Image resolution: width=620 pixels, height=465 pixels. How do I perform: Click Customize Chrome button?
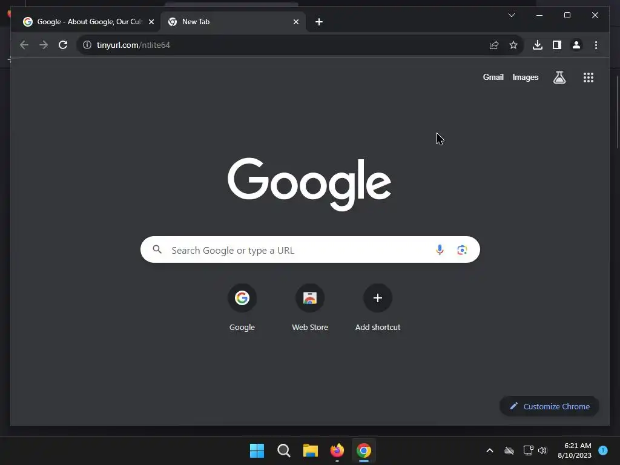coord(549,406)
